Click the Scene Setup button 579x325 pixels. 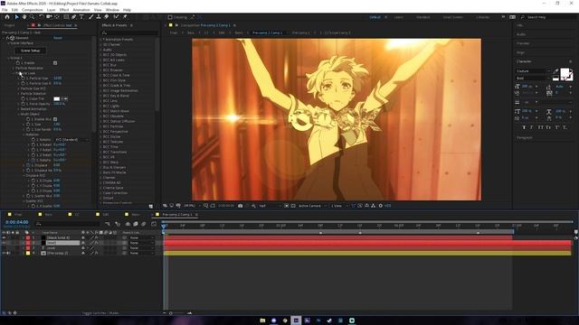pyautogui.click(x=30, y=51)
